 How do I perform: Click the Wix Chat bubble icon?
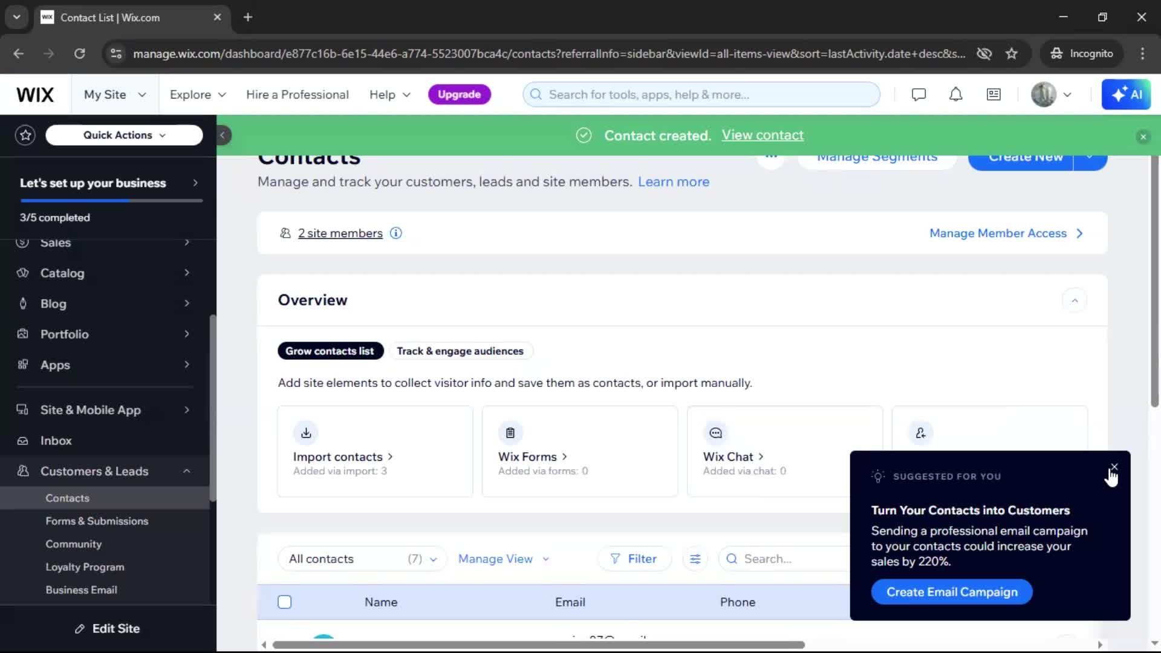[715, 433]
